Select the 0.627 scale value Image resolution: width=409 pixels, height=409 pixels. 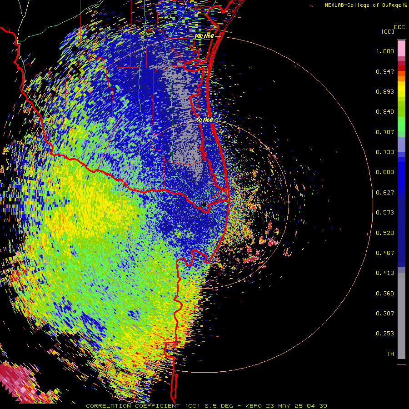pos(385,193)
